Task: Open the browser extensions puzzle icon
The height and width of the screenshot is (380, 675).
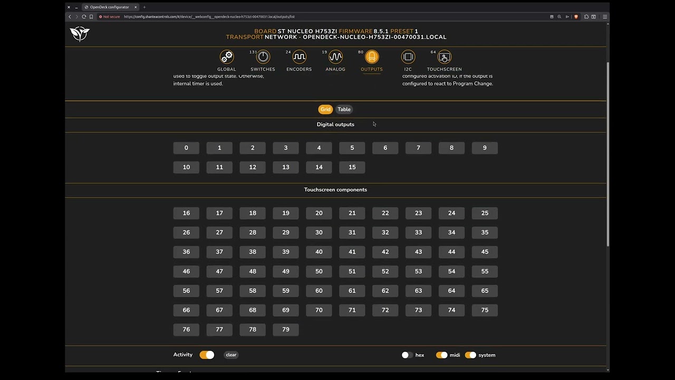Action: point(586,17)
